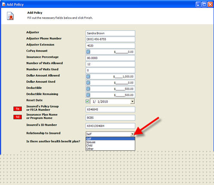
Task: Click the red 9d box marker
Action: (18, 117)
